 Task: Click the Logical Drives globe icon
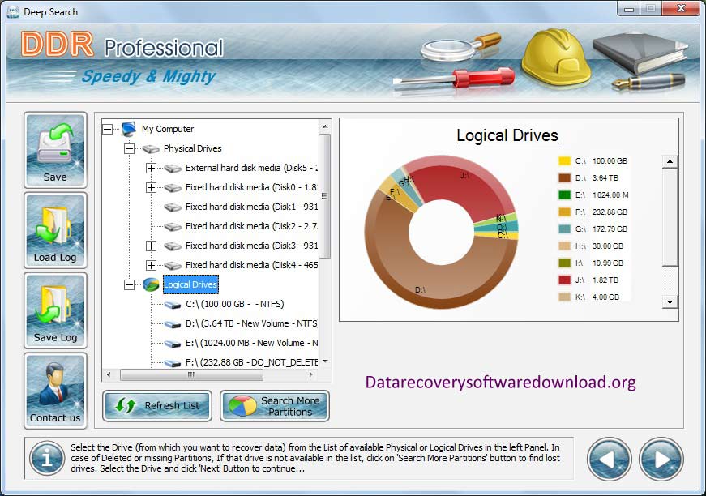[151, 284]
